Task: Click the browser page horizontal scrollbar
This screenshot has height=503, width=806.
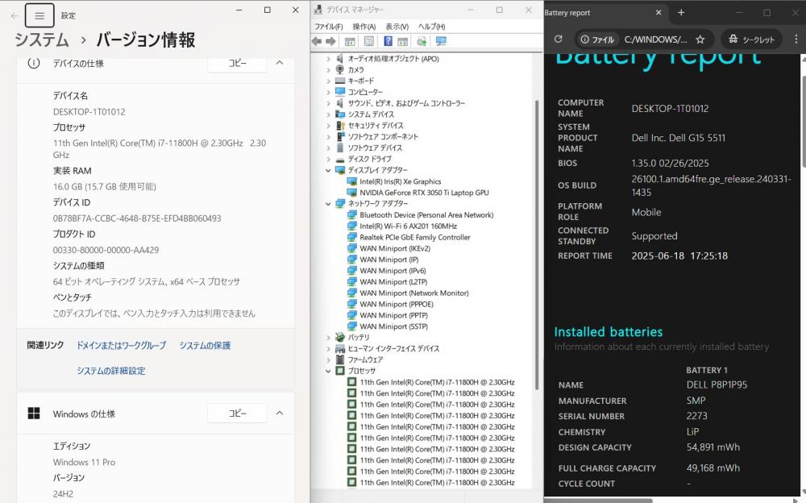Action: pos(598,500)
